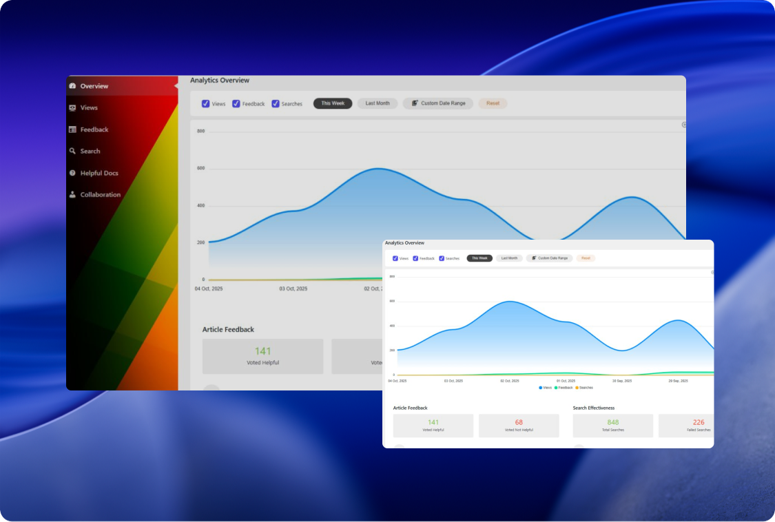Click the chart options icon on the large chart

[x=684, y=125]
